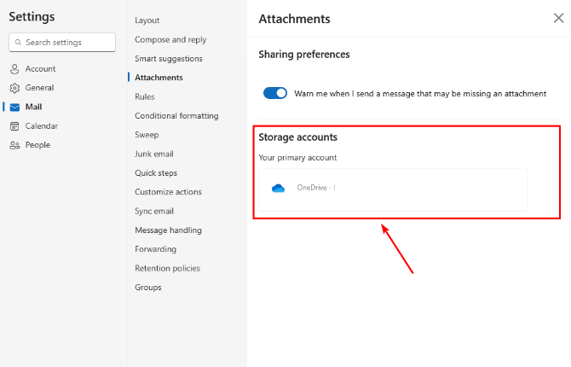Select the OneDrive primary account card
The image size is (571, 367).
point(393,189)
